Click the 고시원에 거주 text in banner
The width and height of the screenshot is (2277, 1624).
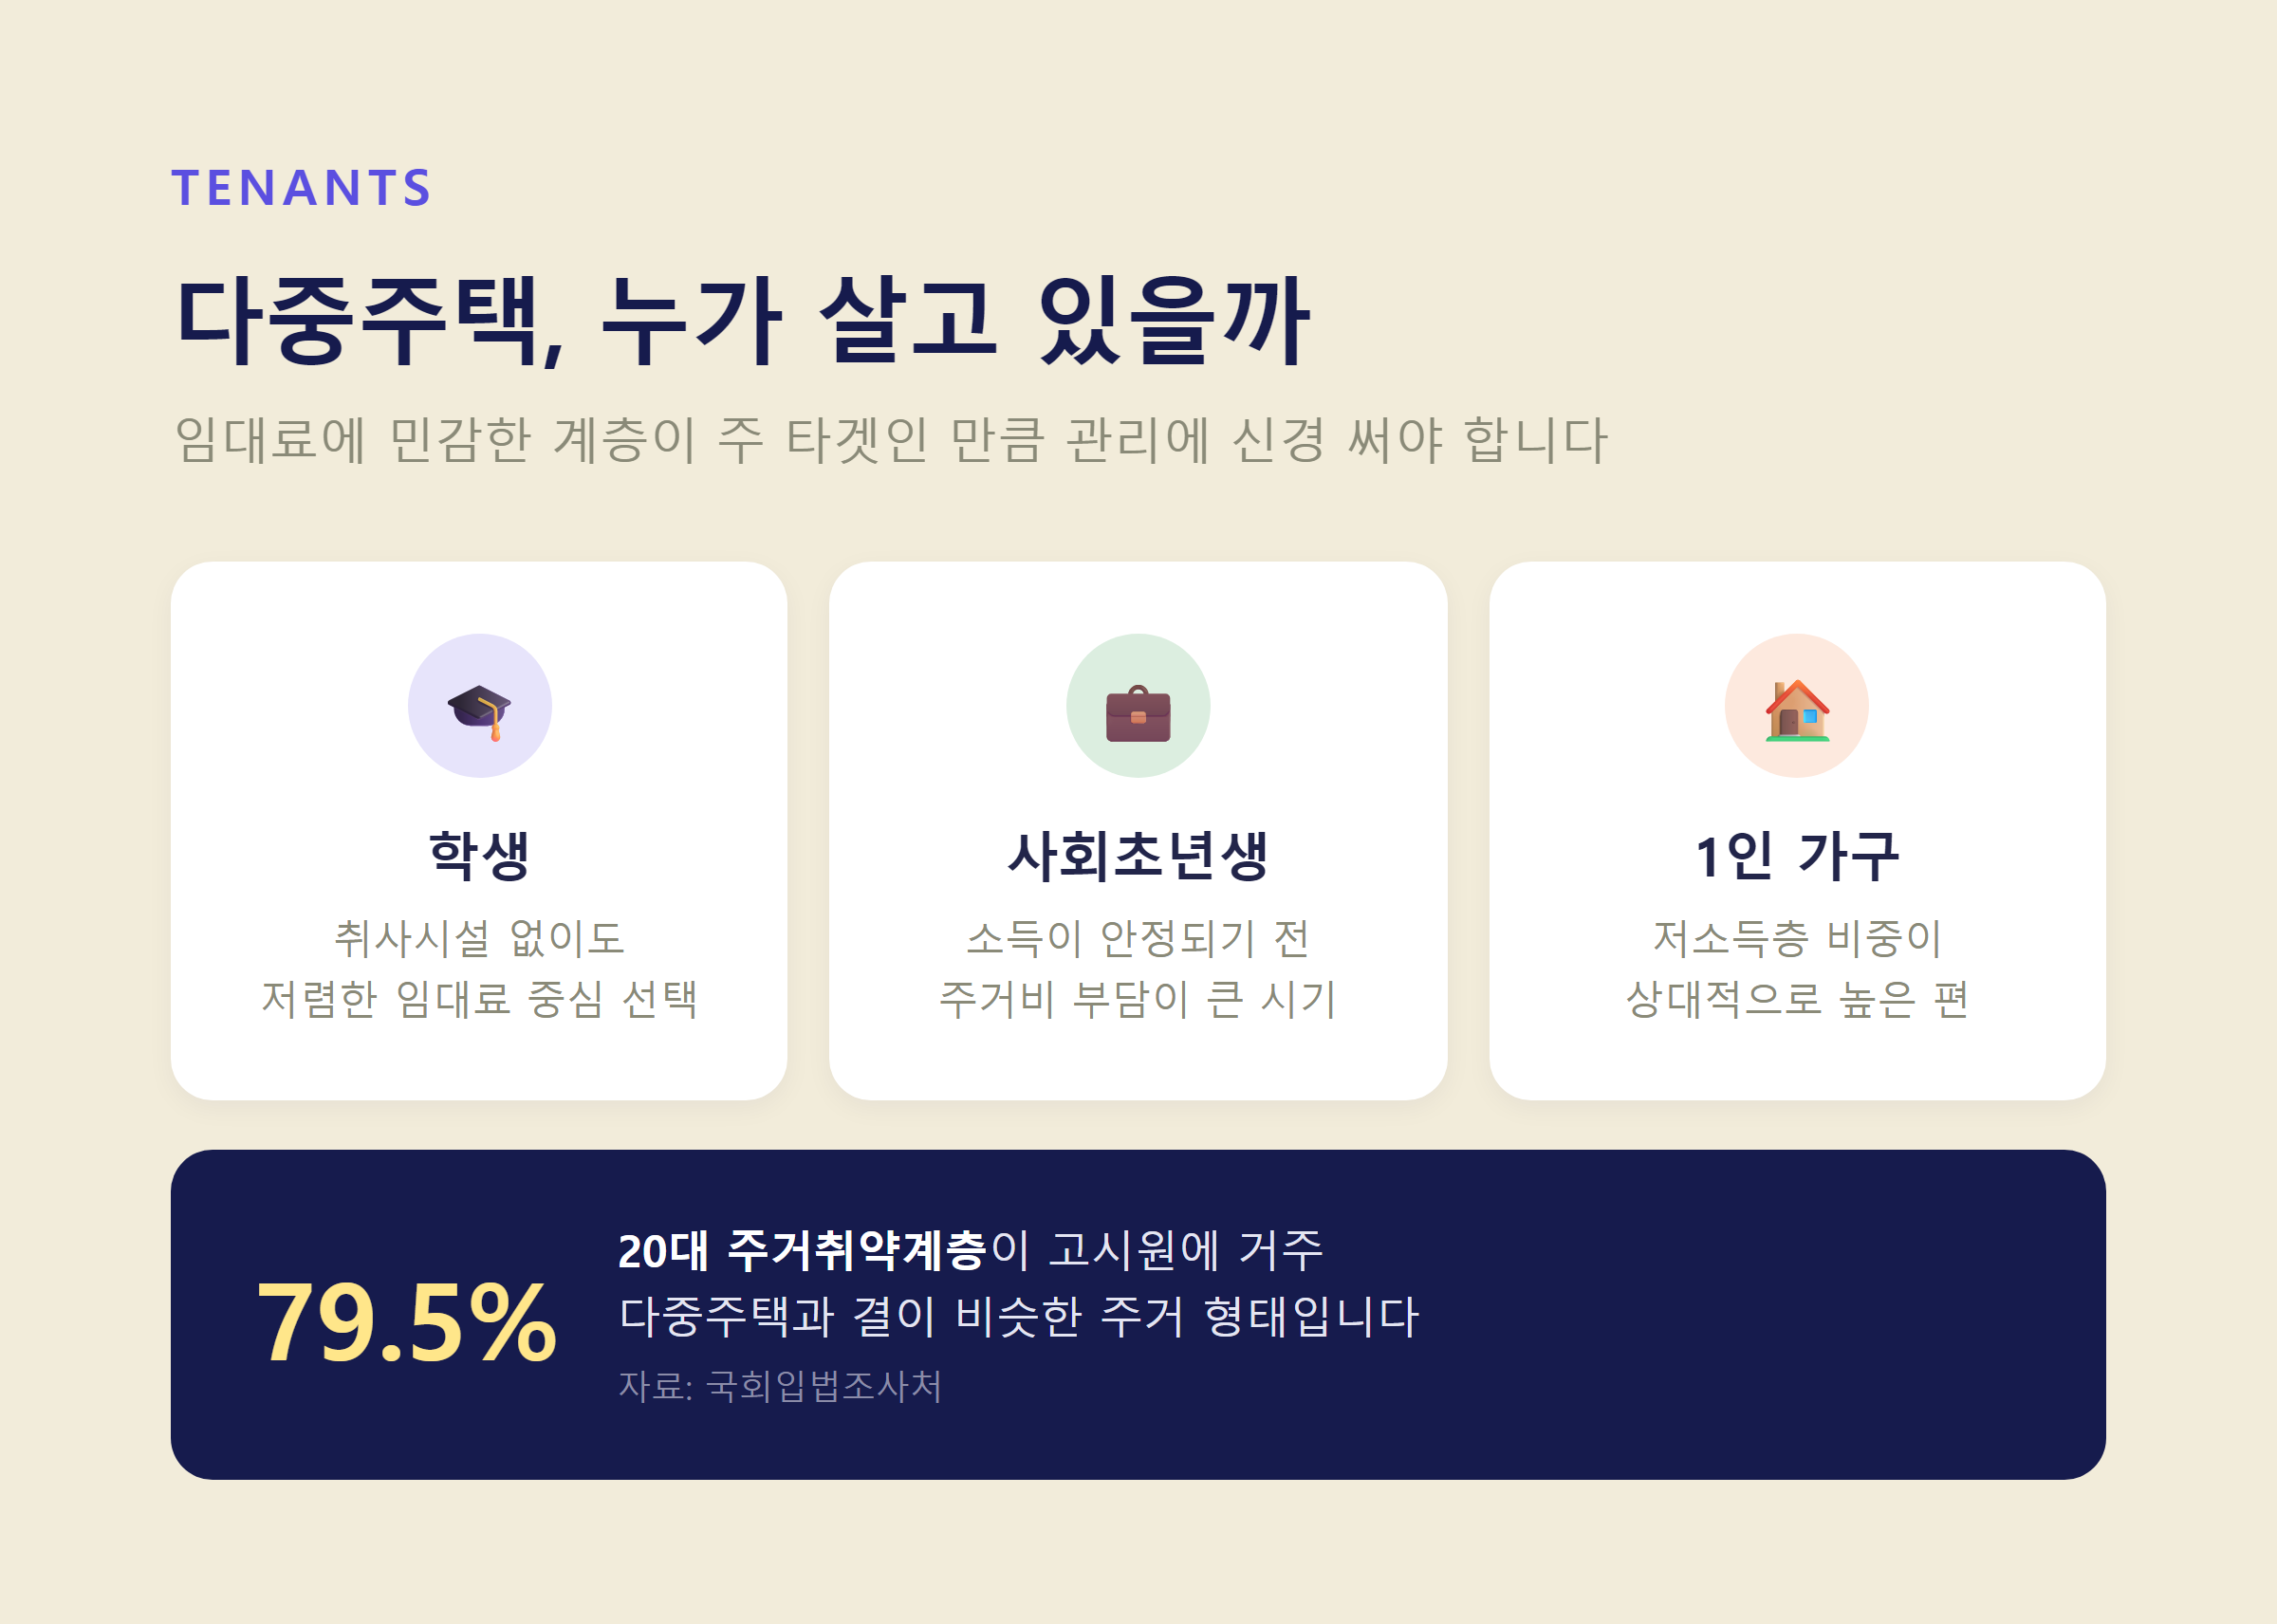1185,1251
